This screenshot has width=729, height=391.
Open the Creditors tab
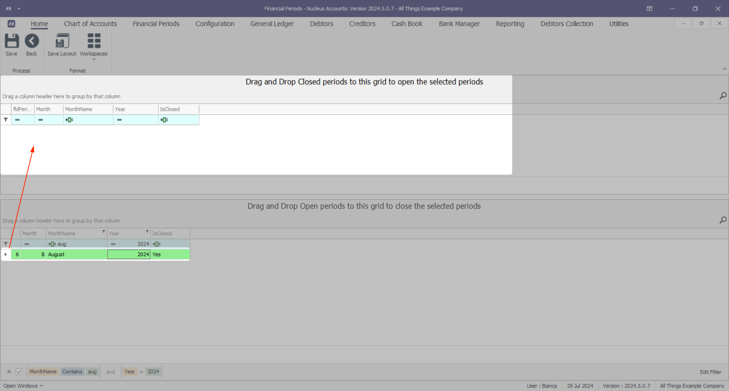tap(362, 24)
